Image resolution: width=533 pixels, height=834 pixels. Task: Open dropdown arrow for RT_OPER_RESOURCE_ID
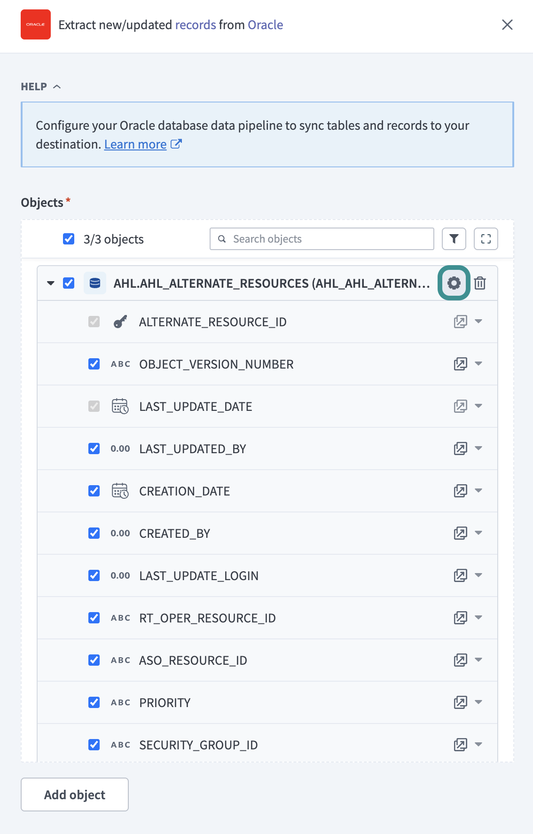(478, 618)
